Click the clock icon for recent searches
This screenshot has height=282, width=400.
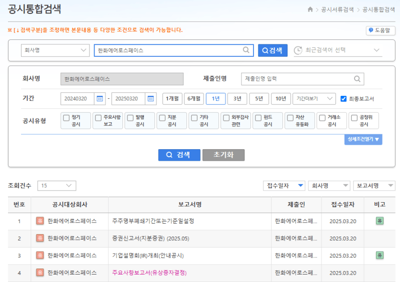298,50
